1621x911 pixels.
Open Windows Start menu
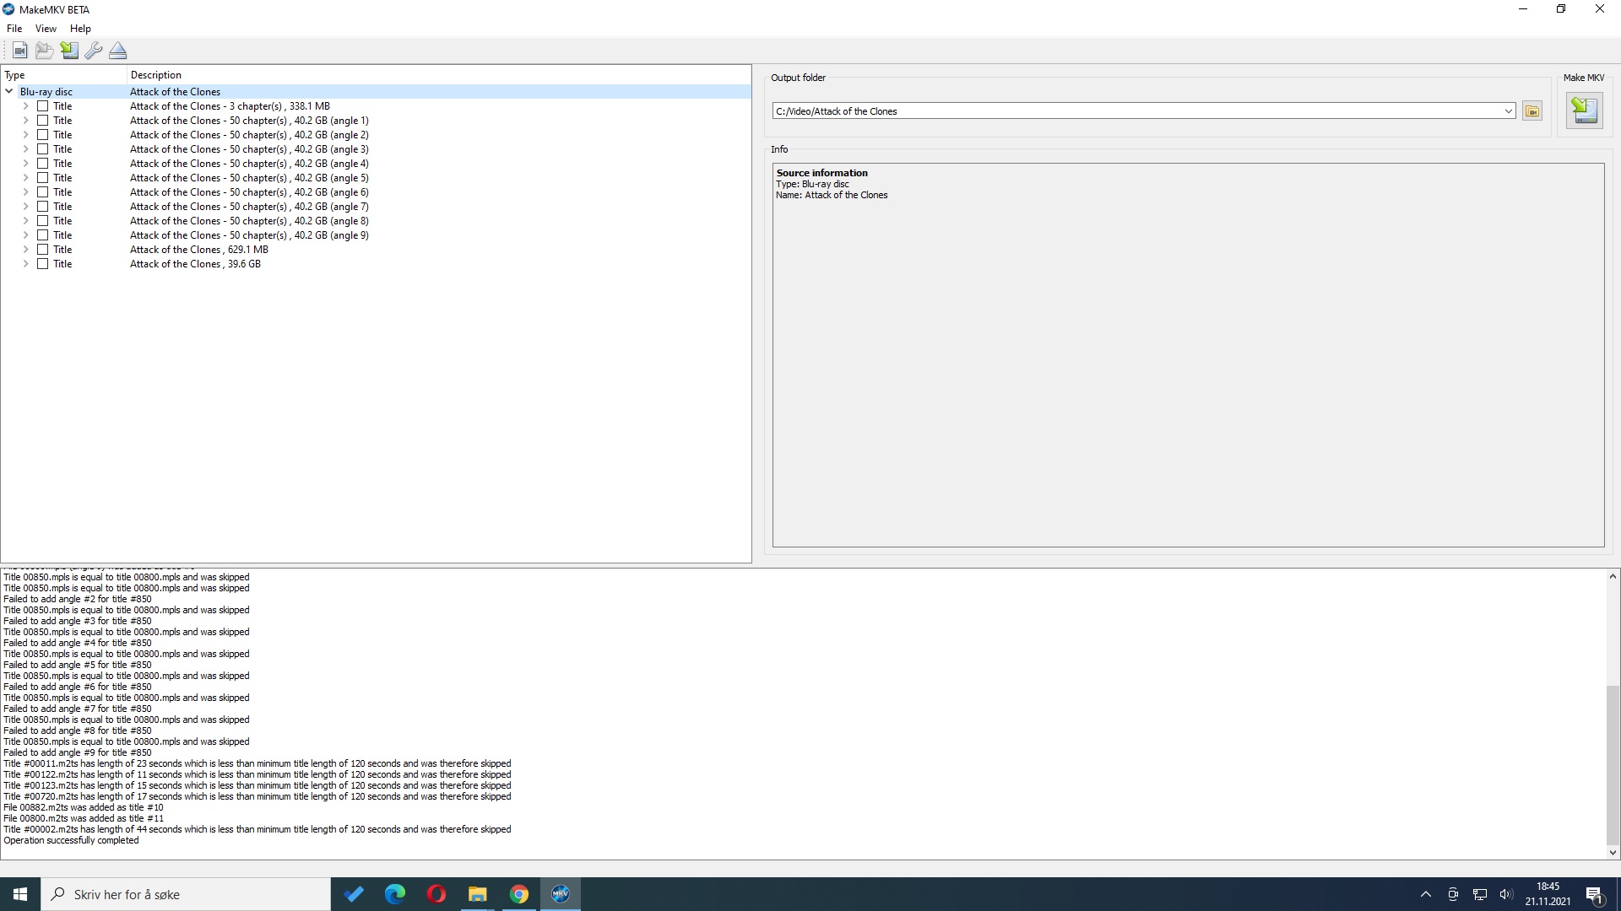pyautogui.click(x=20, y=894)
